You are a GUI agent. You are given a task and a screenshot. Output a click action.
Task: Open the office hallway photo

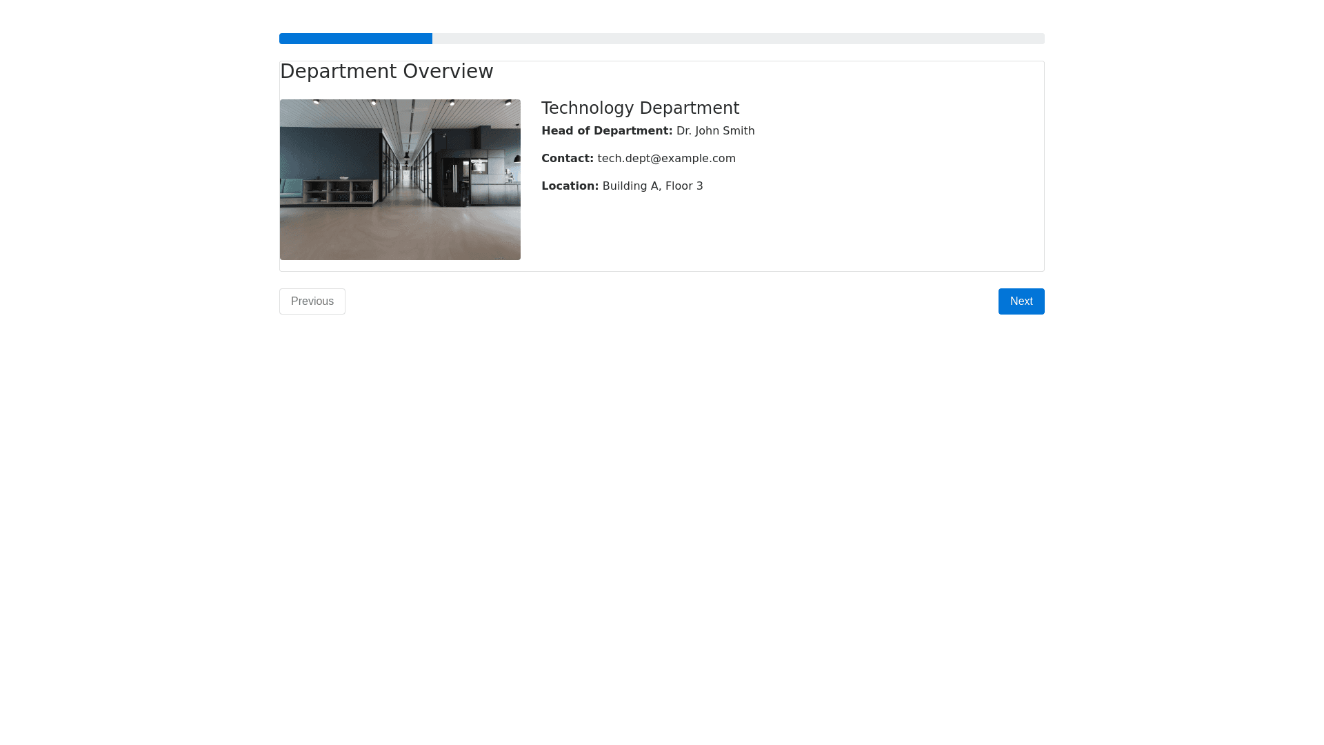(x=400, y=179)
